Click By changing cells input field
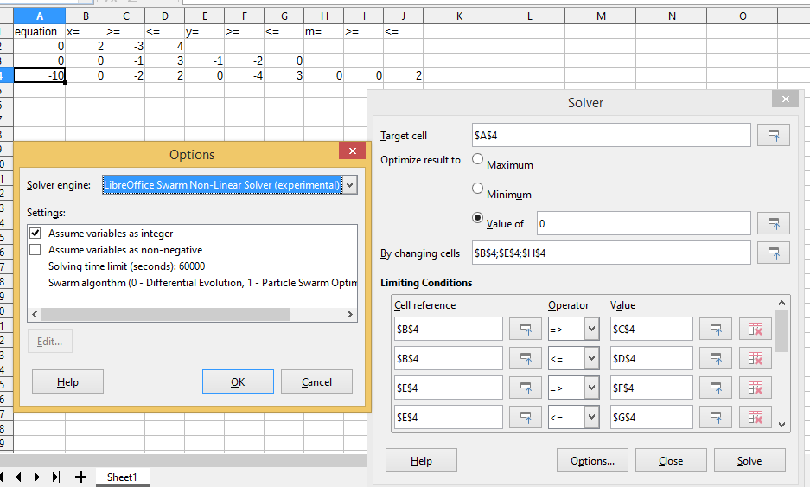The width and height of the screenshot is (810, 487). click(611, 253)
